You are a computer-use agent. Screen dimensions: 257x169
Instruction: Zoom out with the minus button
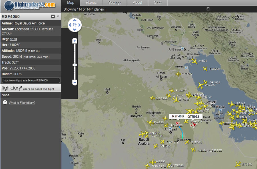click(75, 82)
